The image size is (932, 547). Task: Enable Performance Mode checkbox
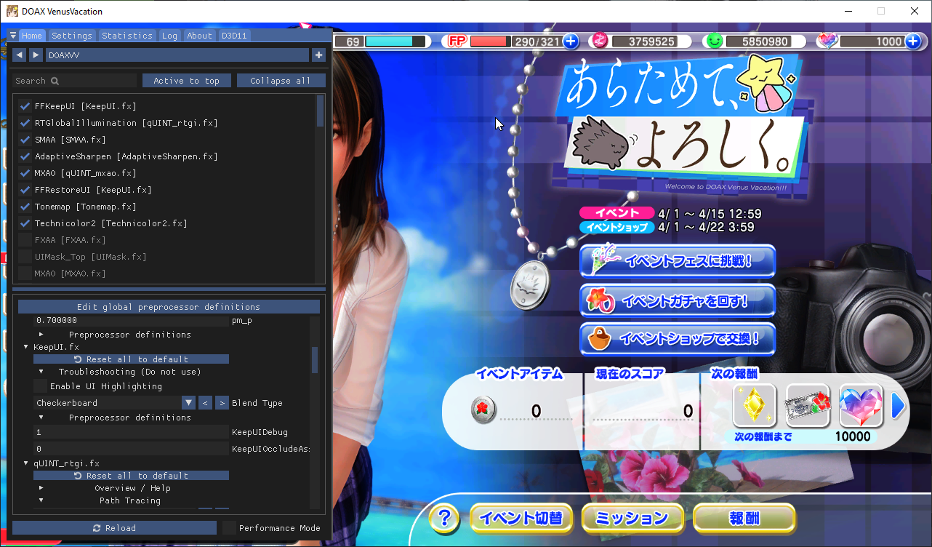(229, 528)
